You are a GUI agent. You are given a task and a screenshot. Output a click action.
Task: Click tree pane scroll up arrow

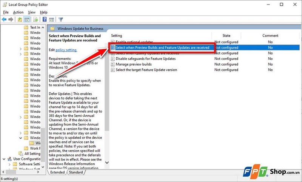(x=43, y=28)
